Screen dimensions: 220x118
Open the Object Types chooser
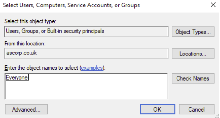point(193,32)
